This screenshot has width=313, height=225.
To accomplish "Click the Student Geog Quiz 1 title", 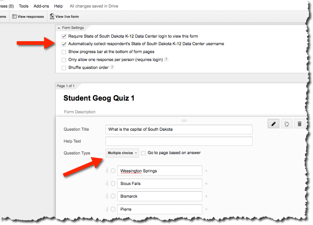I will coord(99,98).
